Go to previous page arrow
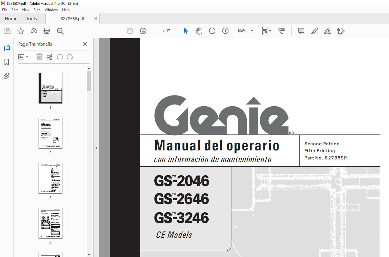389x257 pixels. pyautogui.click(x=130, y=31)
